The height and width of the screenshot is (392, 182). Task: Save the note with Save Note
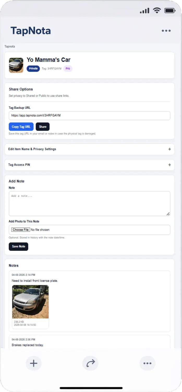(x=18, y=246)
